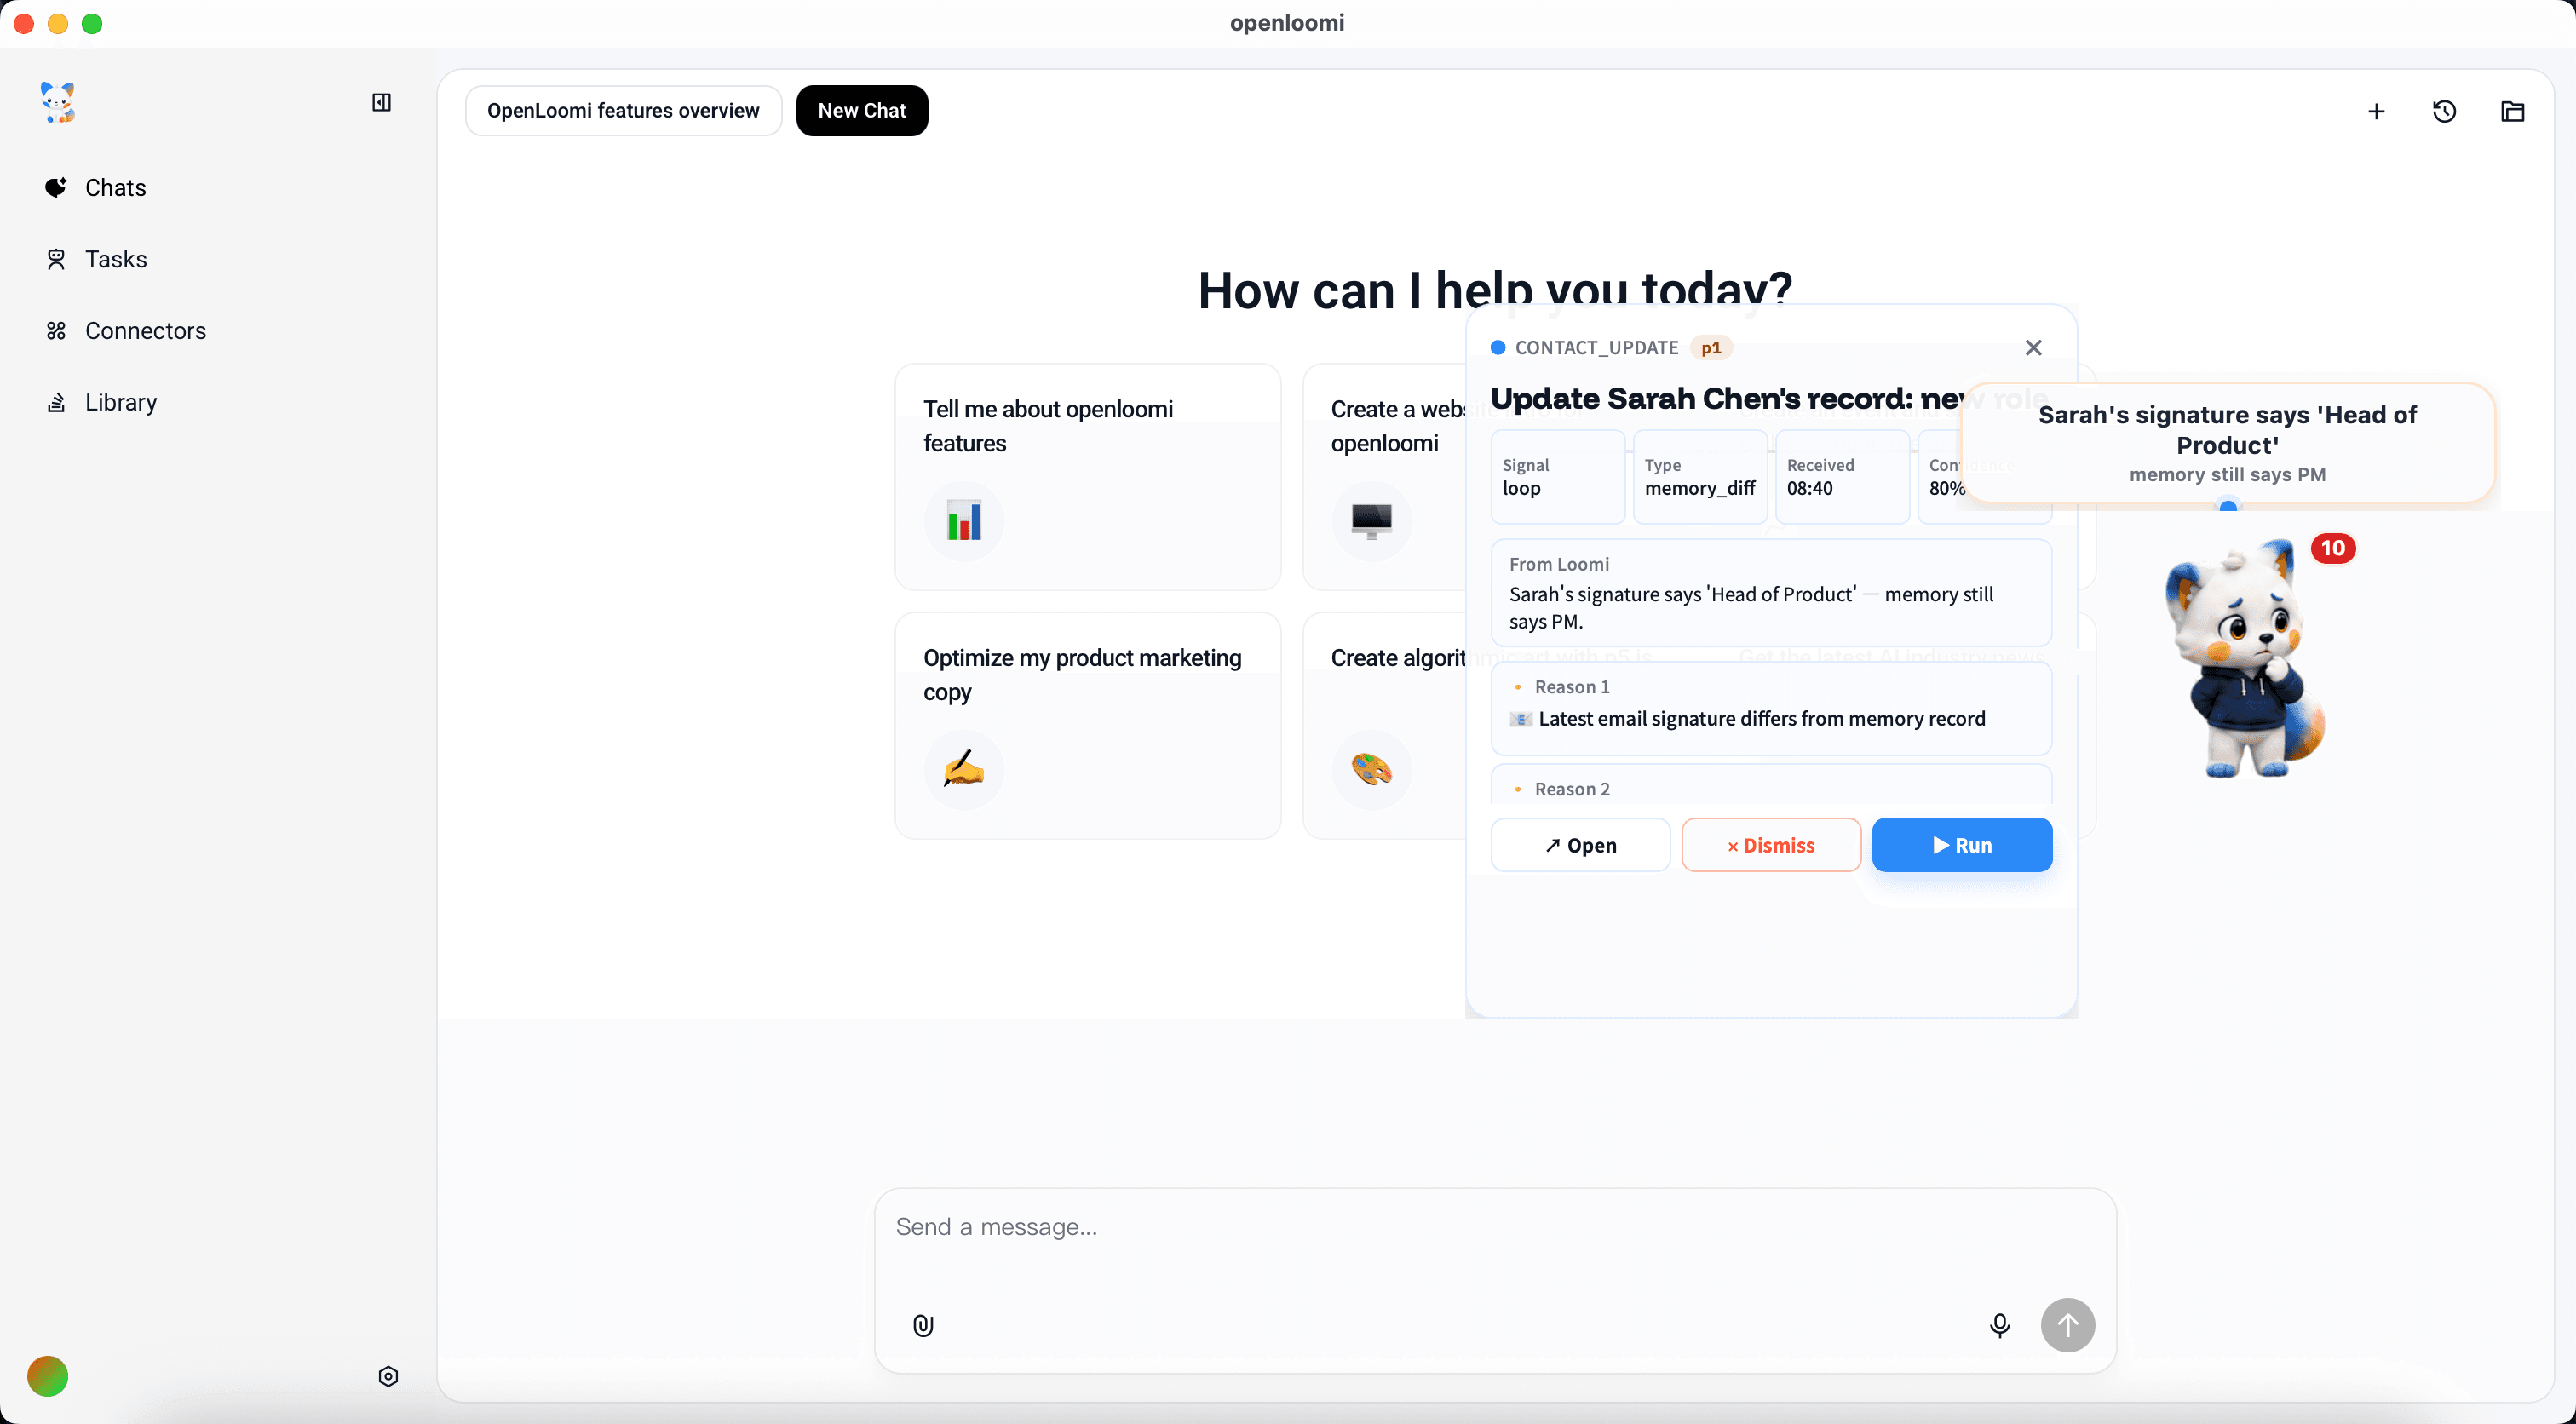2576x1424 pixels.
Task: Click the writing hand emoji icon
Action: 964,770
